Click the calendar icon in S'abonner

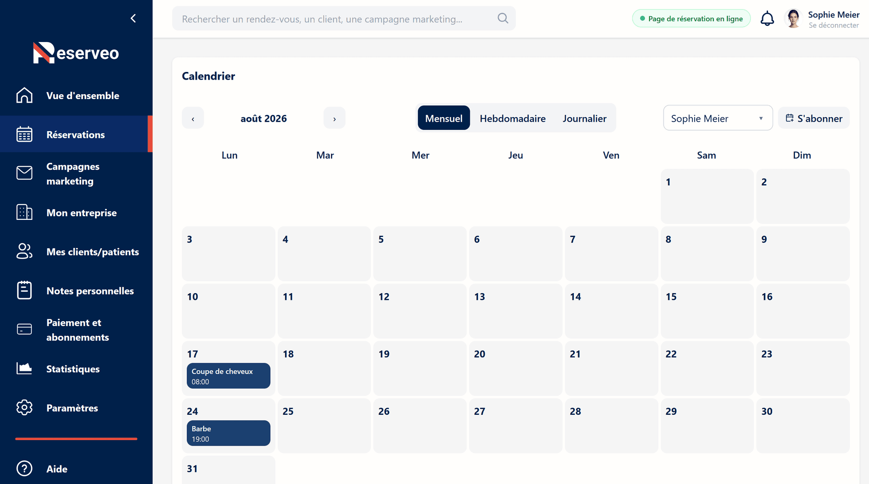click(x=790, y=118)
